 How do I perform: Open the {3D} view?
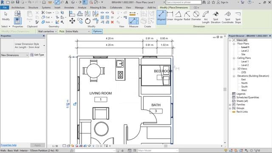click(x=244, y=72)
